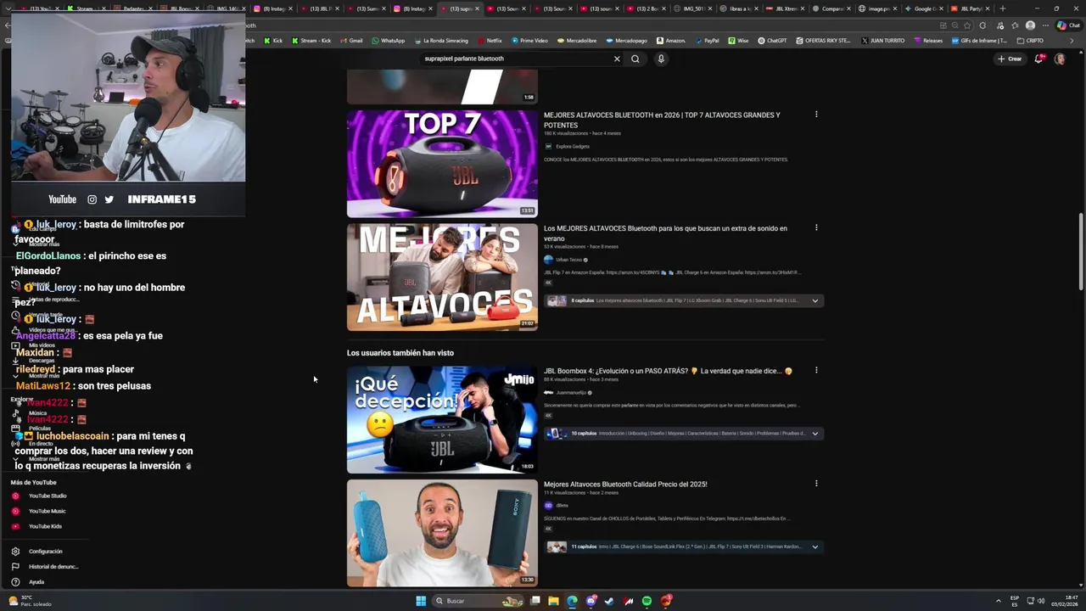This screenshot has width=1086, height=611.
Task: Open YouTube notifications bell
Action: click(1039, 59)
